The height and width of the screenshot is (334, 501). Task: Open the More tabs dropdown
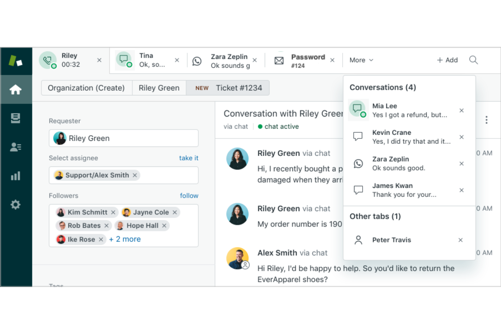pyautogui.click(x=361, y=60)
